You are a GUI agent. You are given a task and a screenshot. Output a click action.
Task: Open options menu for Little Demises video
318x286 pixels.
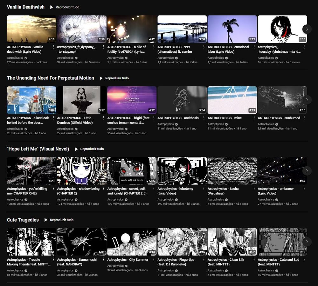103,118
